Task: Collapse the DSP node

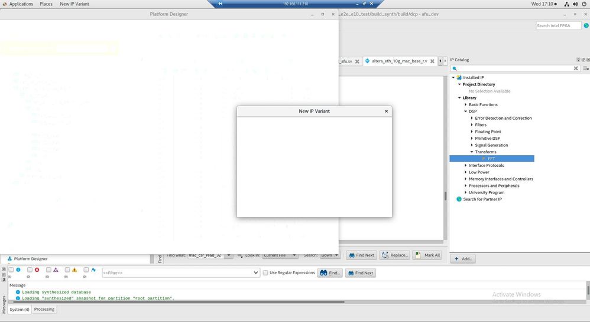Action: 465,111
